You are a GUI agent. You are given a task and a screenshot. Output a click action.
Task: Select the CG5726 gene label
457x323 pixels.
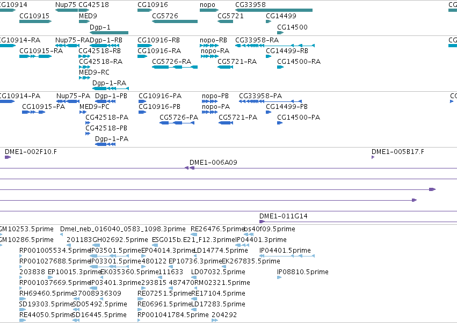pyautogui.click(x=165, y=16)
